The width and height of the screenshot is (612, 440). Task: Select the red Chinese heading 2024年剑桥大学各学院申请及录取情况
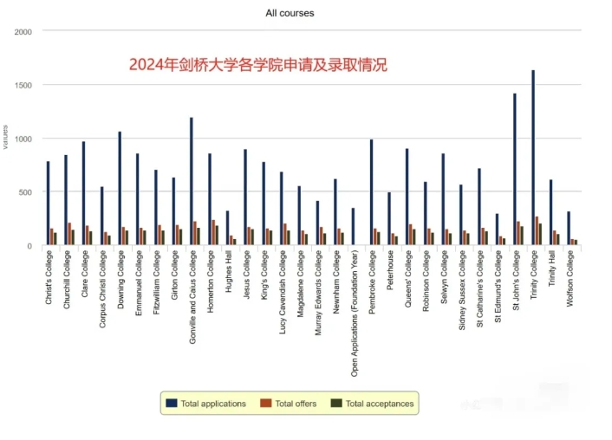[258, 64]
